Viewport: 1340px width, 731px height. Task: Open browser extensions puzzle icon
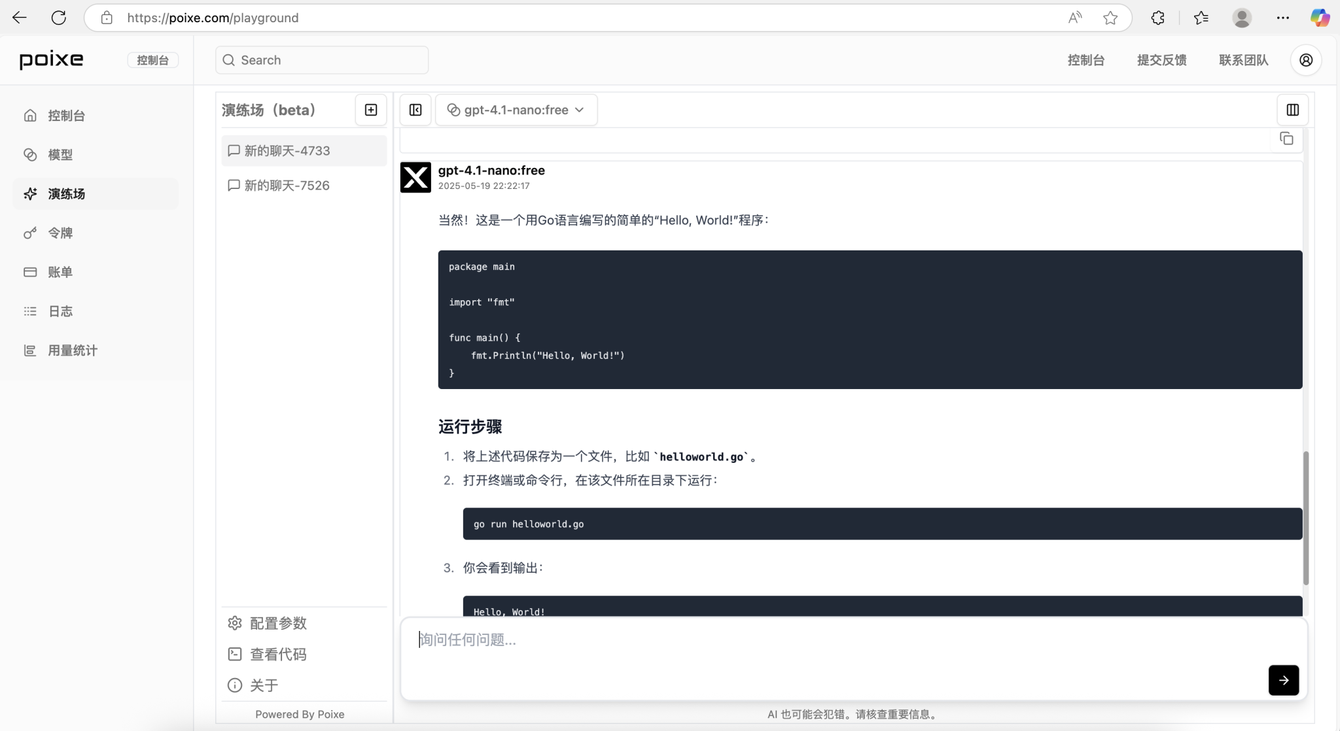(x=1158, y=18)
